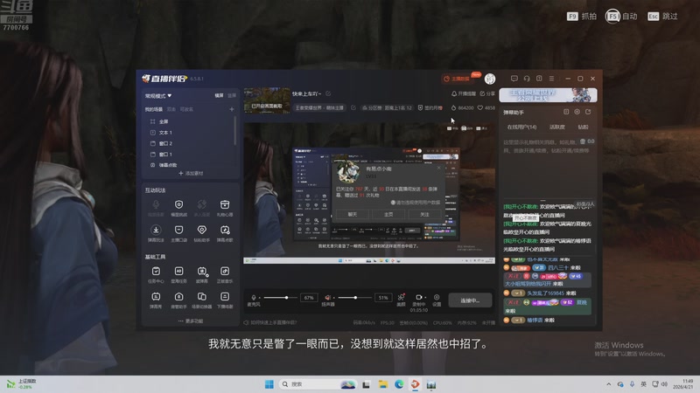Open File Explorer from the taskbar
Image resolution: width=700 pixels, height=393 pixels.
[383, 384]
